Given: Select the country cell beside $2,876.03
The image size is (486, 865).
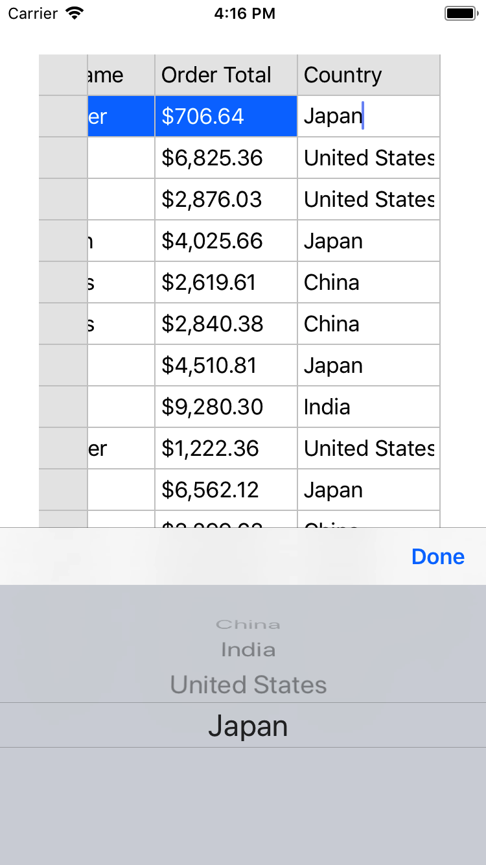Looking at the screenshot, I should (x=368, y=200).
